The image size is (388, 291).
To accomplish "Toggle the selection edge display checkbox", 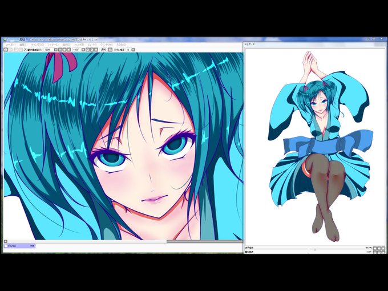I will [25, 50].
